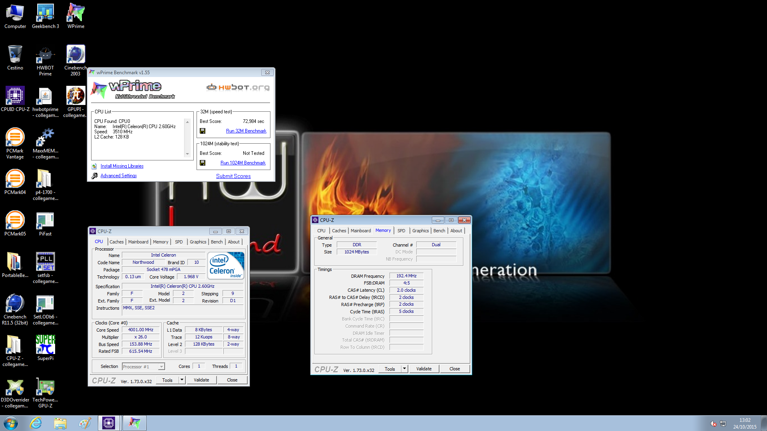Switch to Graphics tab in right CPU-Z
Viewport: 767px width, 431px height.
(x=420, y=231)
